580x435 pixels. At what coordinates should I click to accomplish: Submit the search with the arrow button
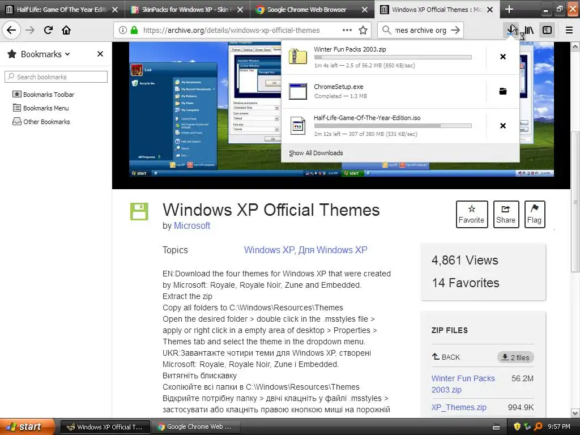click(455, 30)
